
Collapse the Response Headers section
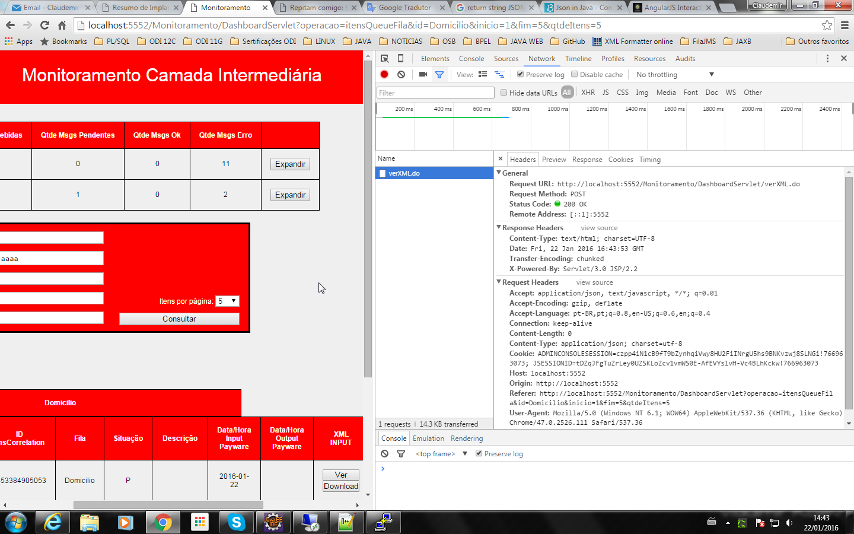499,227
